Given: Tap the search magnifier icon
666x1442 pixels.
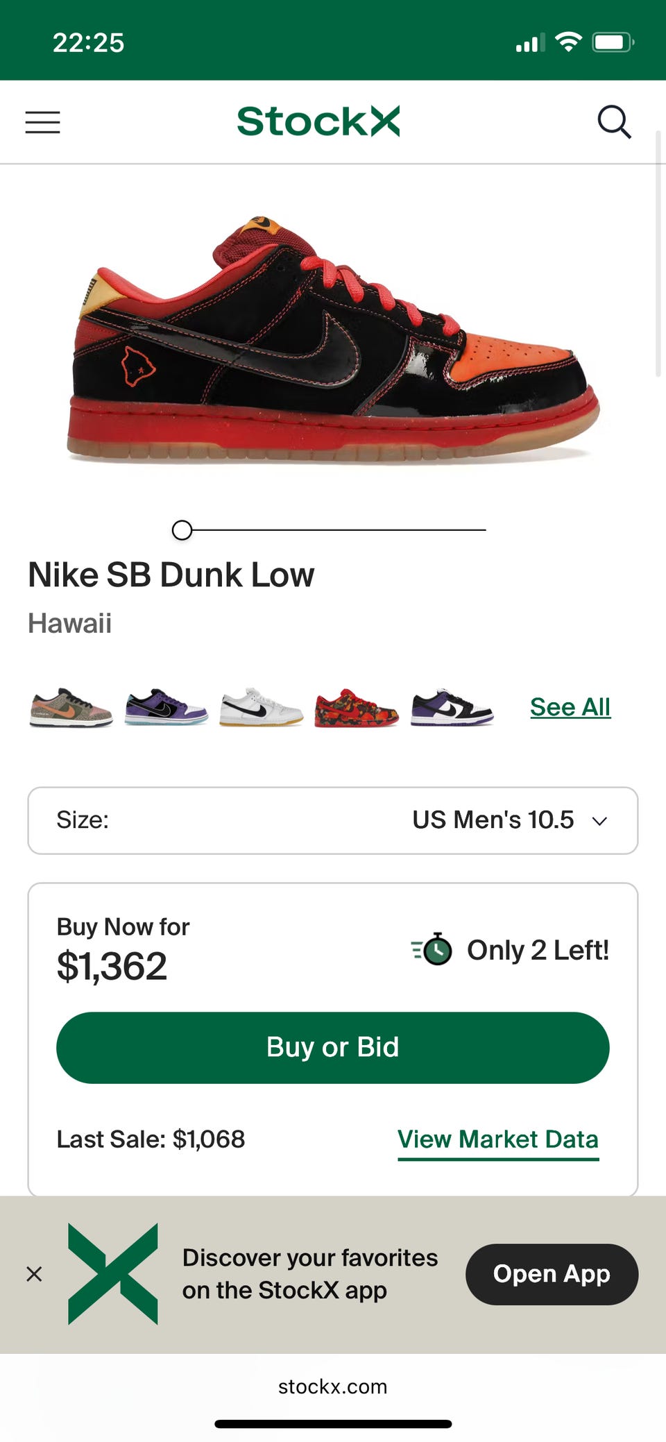Looking at the screenshot, I should (614, 122).
